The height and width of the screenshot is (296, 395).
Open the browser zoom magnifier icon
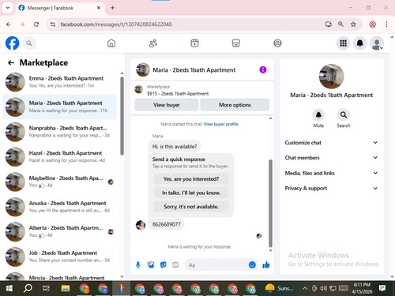pyautogui.click(x=340, y=24)
